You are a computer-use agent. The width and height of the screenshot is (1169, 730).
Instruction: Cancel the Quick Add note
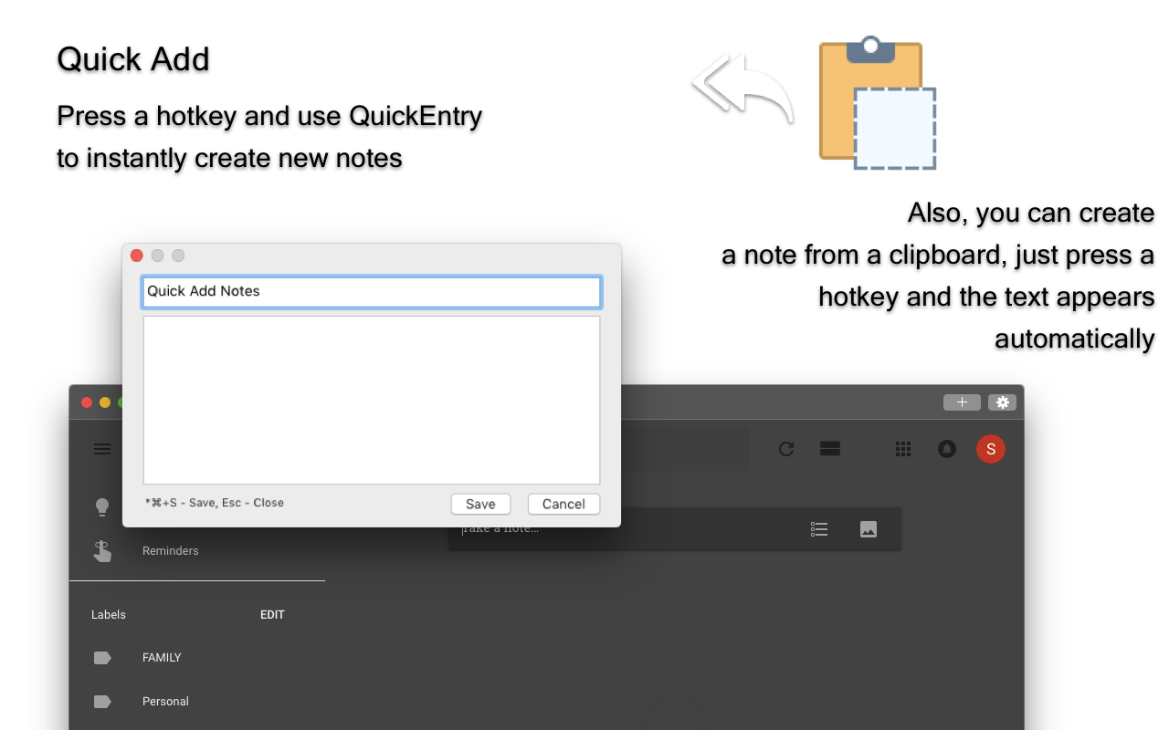coord(563,504)
